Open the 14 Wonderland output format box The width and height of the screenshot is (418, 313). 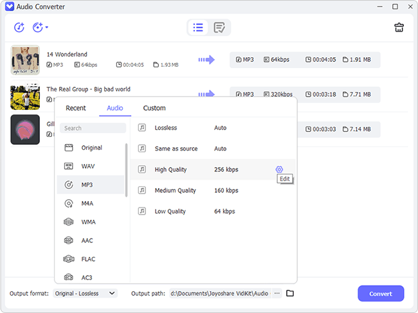click(x=305, y=60)
